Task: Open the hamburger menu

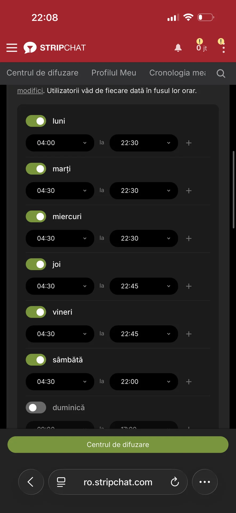Action: point(12,48)
